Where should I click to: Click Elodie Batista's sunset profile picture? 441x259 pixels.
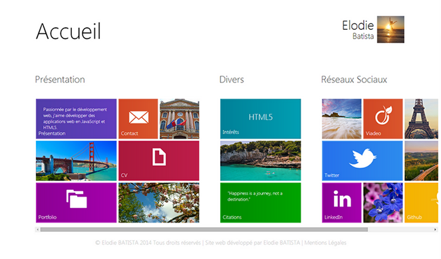click(x=390, y=29)
